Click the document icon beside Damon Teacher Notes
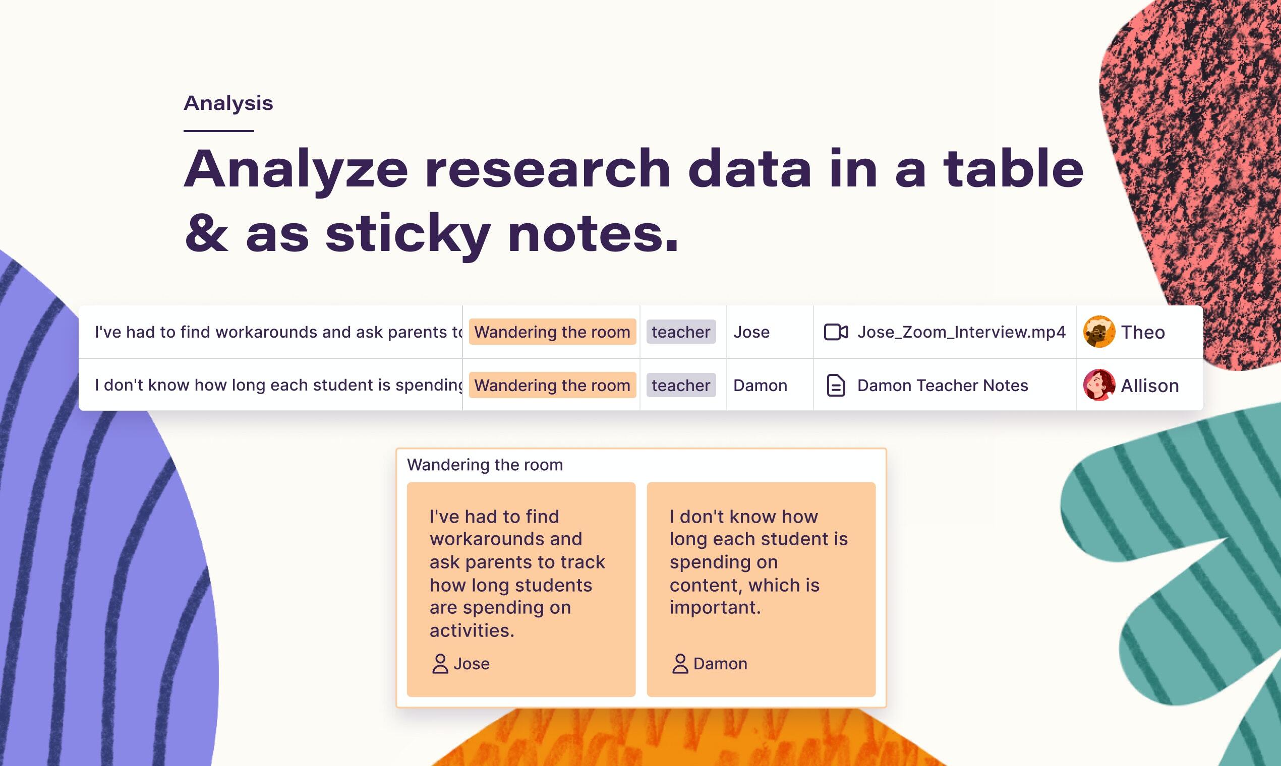Viewport: 1281px width, 766px height. pos(836,386)
